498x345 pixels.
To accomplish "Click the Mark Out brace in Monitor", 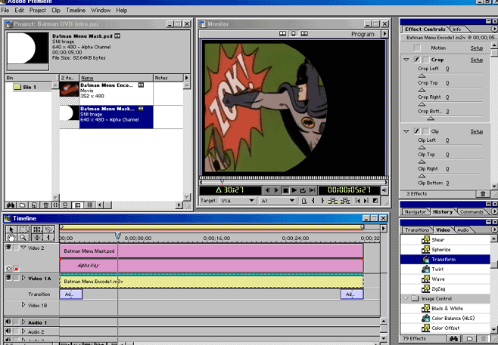I will [322, 201].
